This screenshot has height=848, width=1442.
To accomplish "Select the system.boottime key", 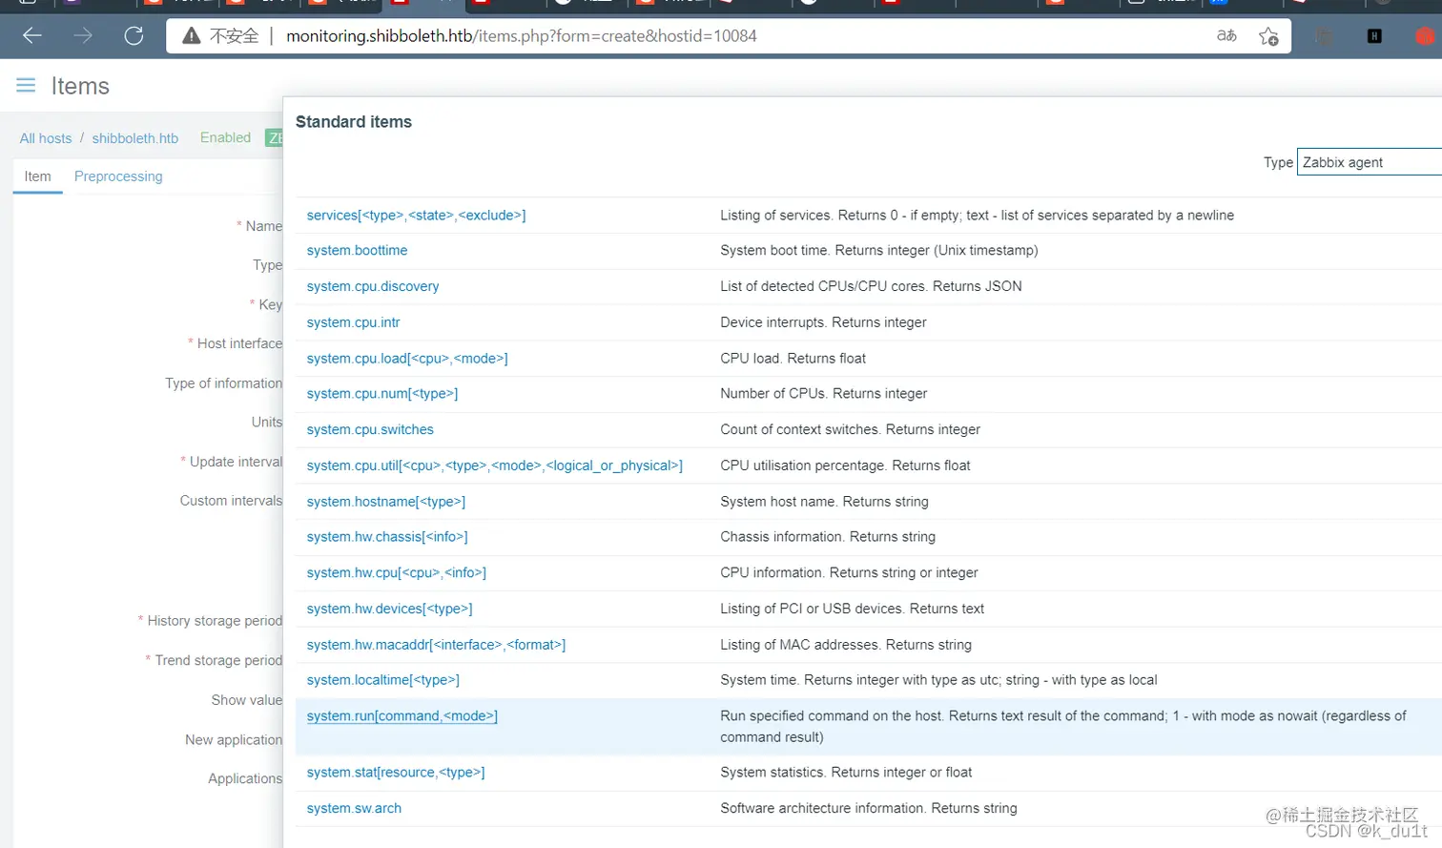I will point(357,250).
